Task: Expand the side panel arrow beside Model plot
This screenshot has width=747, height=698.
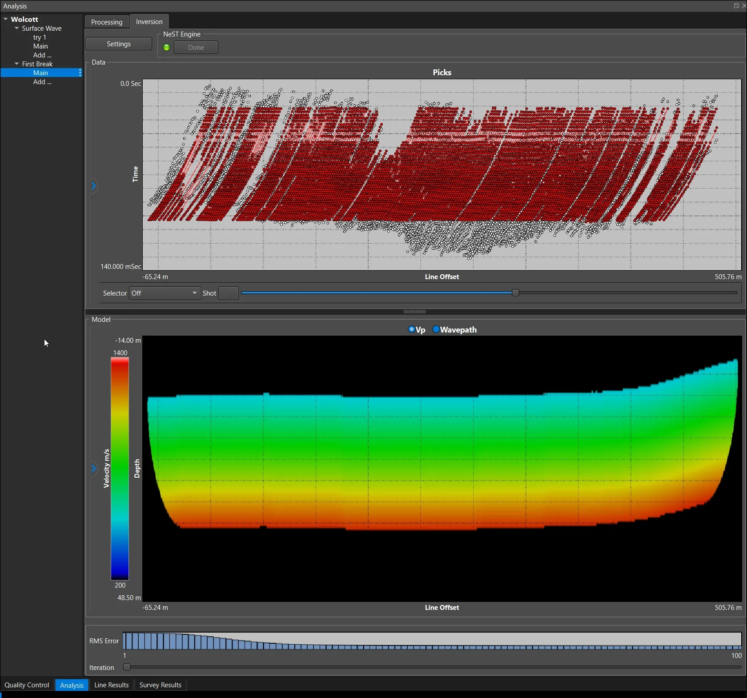Action: coord(94,468)
